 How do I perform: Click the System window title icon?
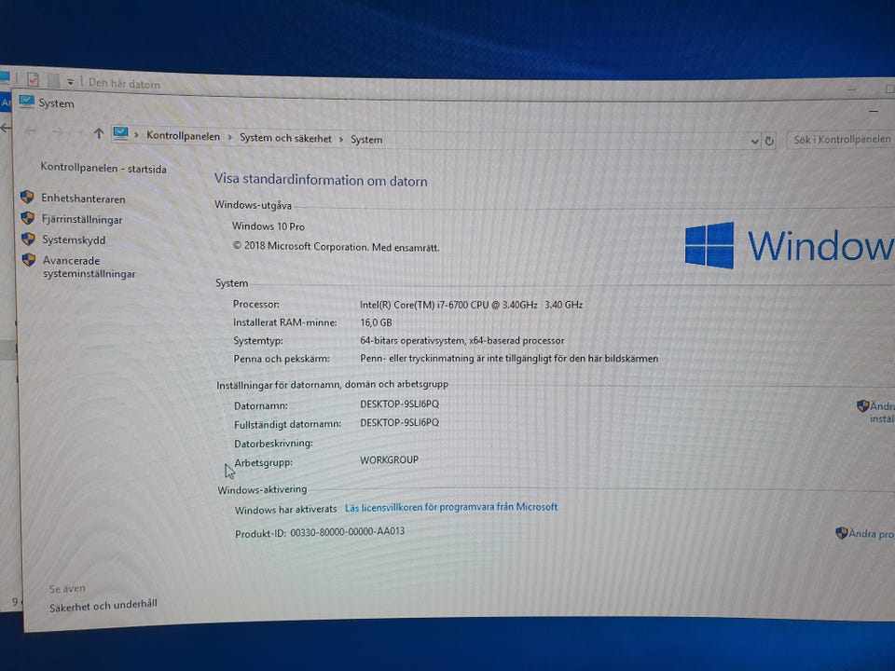[26, 102]
